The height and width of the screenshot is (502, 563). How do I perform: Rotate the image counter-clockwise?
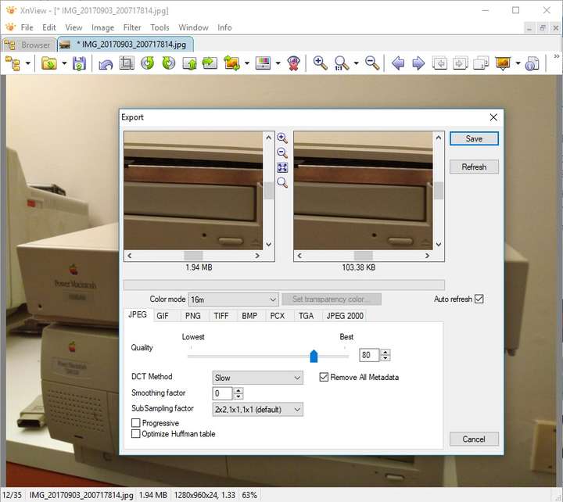147,63
